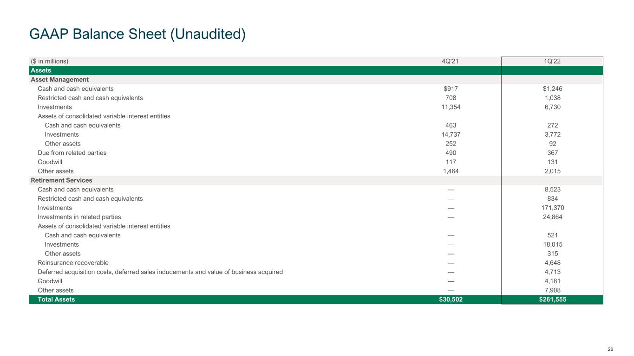The image size is (634, 356).
Task: Select the Investments in related parties label
Action: tap(79, 217)
